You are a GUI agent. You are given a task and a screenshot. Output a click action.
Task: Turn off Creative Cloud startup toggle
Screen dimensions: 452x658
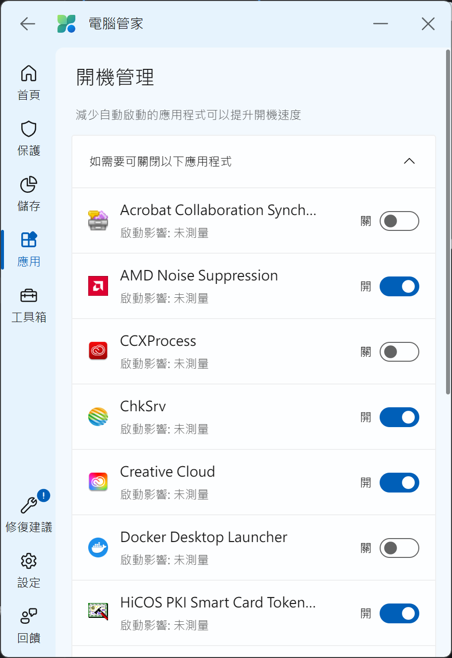click(399, 483)
